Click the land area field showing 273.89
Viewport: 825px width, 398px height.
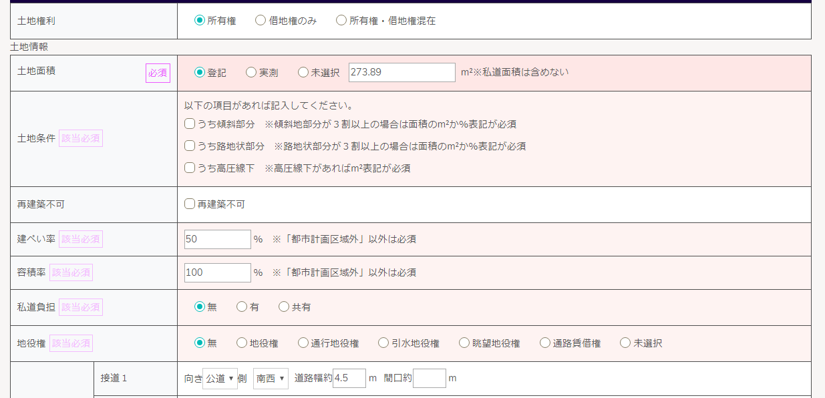[401, 72]
